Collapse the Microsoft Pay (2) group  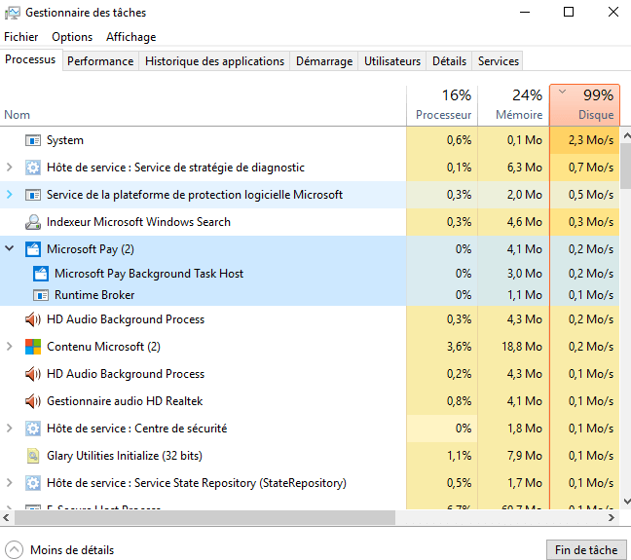(x=10, y=248)
